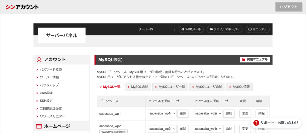Click the データベース column header
The height and width of the screenshot is (133, 306).
[x=109, y=101]
